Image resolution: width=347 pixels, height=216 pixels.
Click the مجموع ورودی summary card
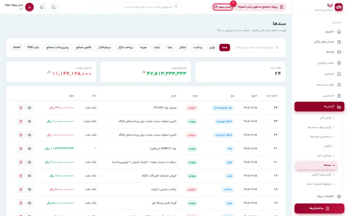click(146, 72)
